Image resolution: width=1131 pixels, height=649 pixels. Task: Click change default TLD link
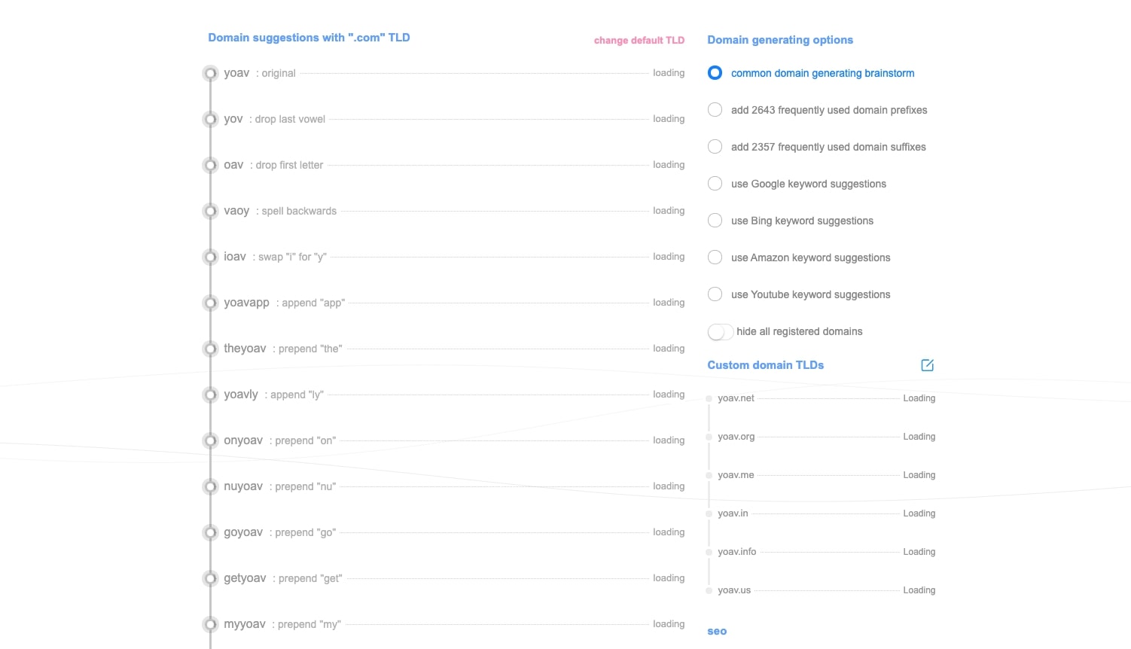[639, 41]
